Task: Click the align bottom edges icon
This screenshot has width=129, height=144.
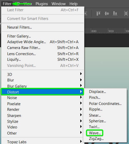Action: [115, 13]
